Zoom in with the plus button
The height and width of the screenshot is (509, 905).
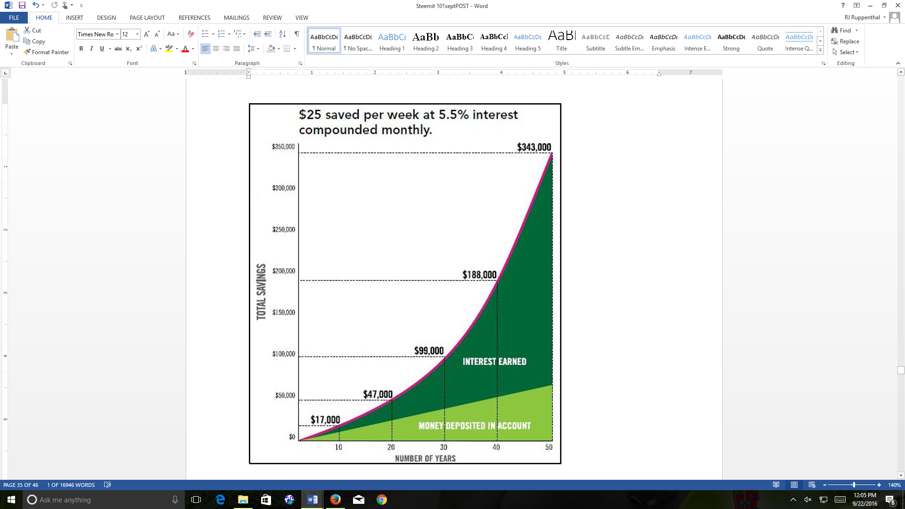click(x=879, y=485)
